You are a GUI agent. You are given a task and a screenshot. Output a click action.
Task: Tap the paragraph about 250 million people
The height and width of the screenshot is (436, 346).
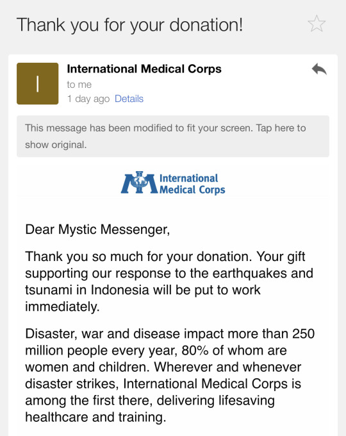pyautogui.click(x=170, y=375)
